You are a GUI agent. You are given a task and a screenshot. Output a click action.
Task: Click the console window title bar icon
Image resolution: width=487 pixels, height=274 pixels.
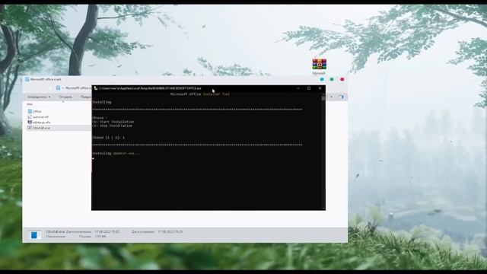pyautogui.click(x=96, y=88)
